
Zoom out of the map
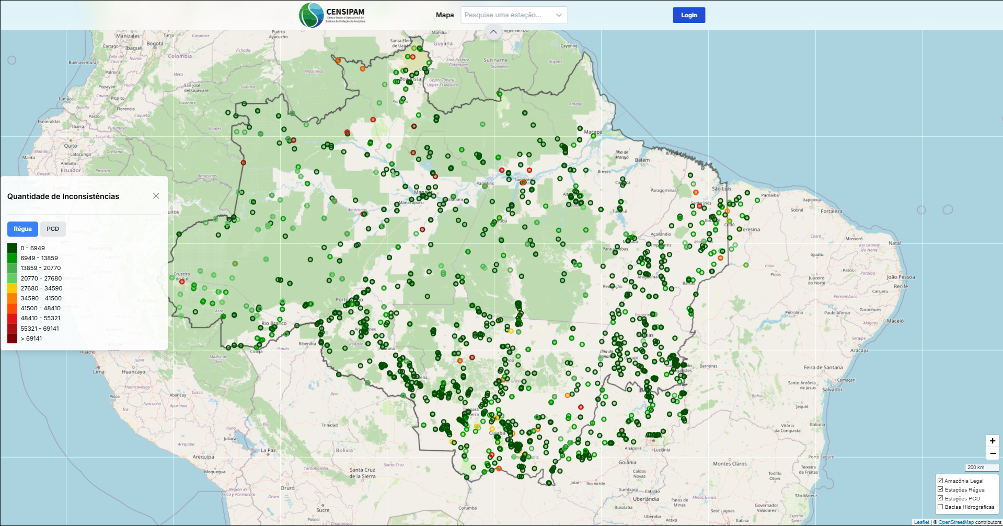[x=992, y=453]
